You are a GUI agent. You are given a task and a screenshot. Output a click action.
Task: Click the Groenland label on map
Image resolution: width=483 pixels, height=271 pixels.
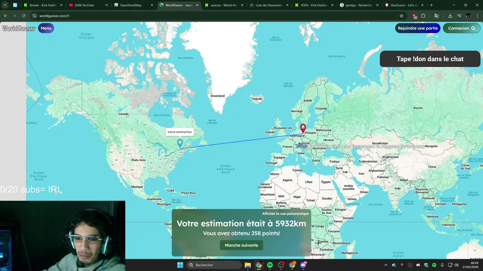[218, 96]
